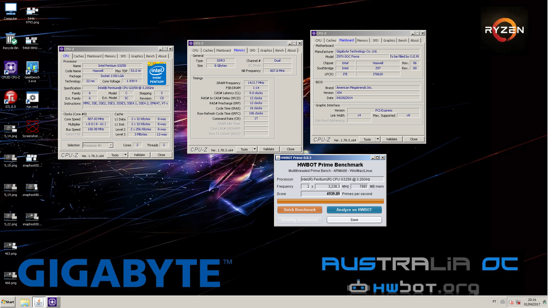The image size is (548, 308).
Task: Open the on-screen keyboard tray icon
Action: [503, 302]
